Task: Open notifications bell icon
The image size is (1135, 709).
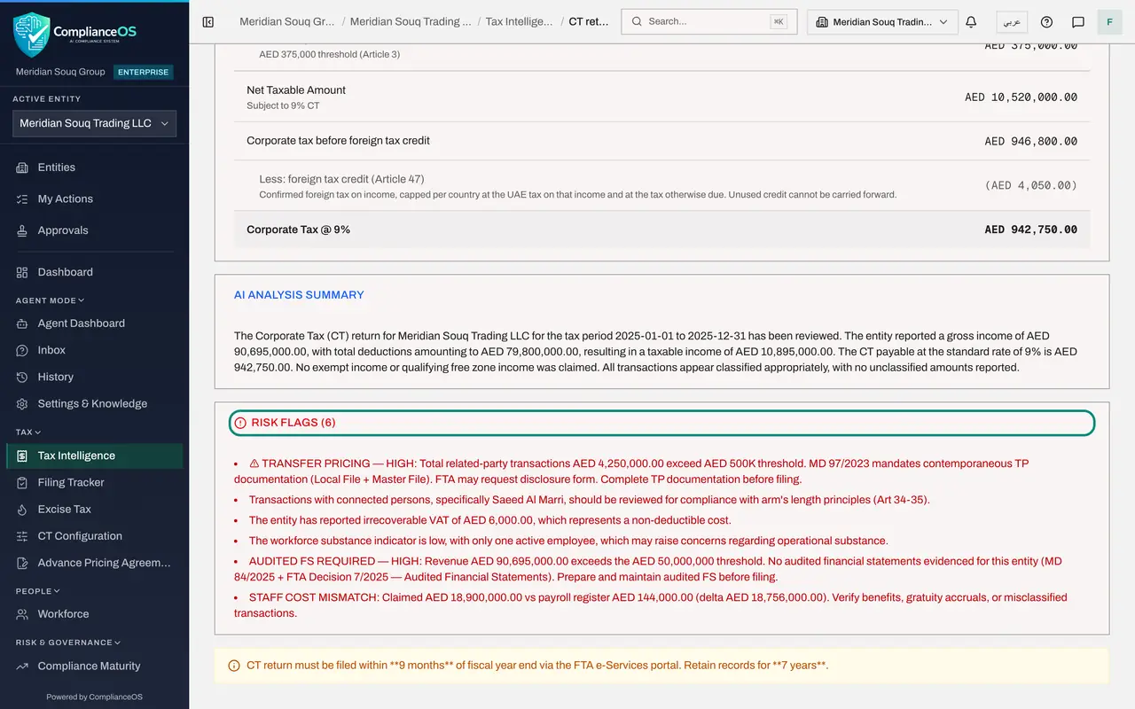Action: tap(971, 21)
